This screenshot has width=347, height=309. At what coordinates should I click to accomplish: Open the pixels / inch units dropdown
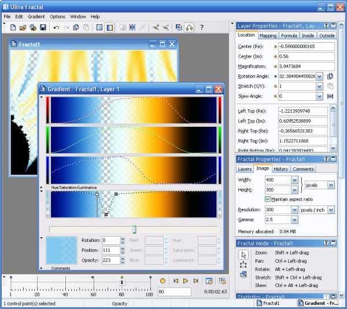click(x=331, y=210)
